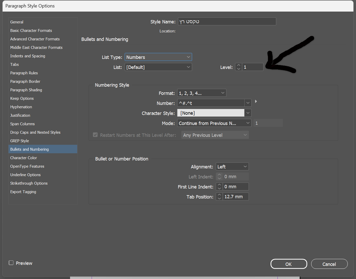Click the Tab Position value field

[236, 197]
